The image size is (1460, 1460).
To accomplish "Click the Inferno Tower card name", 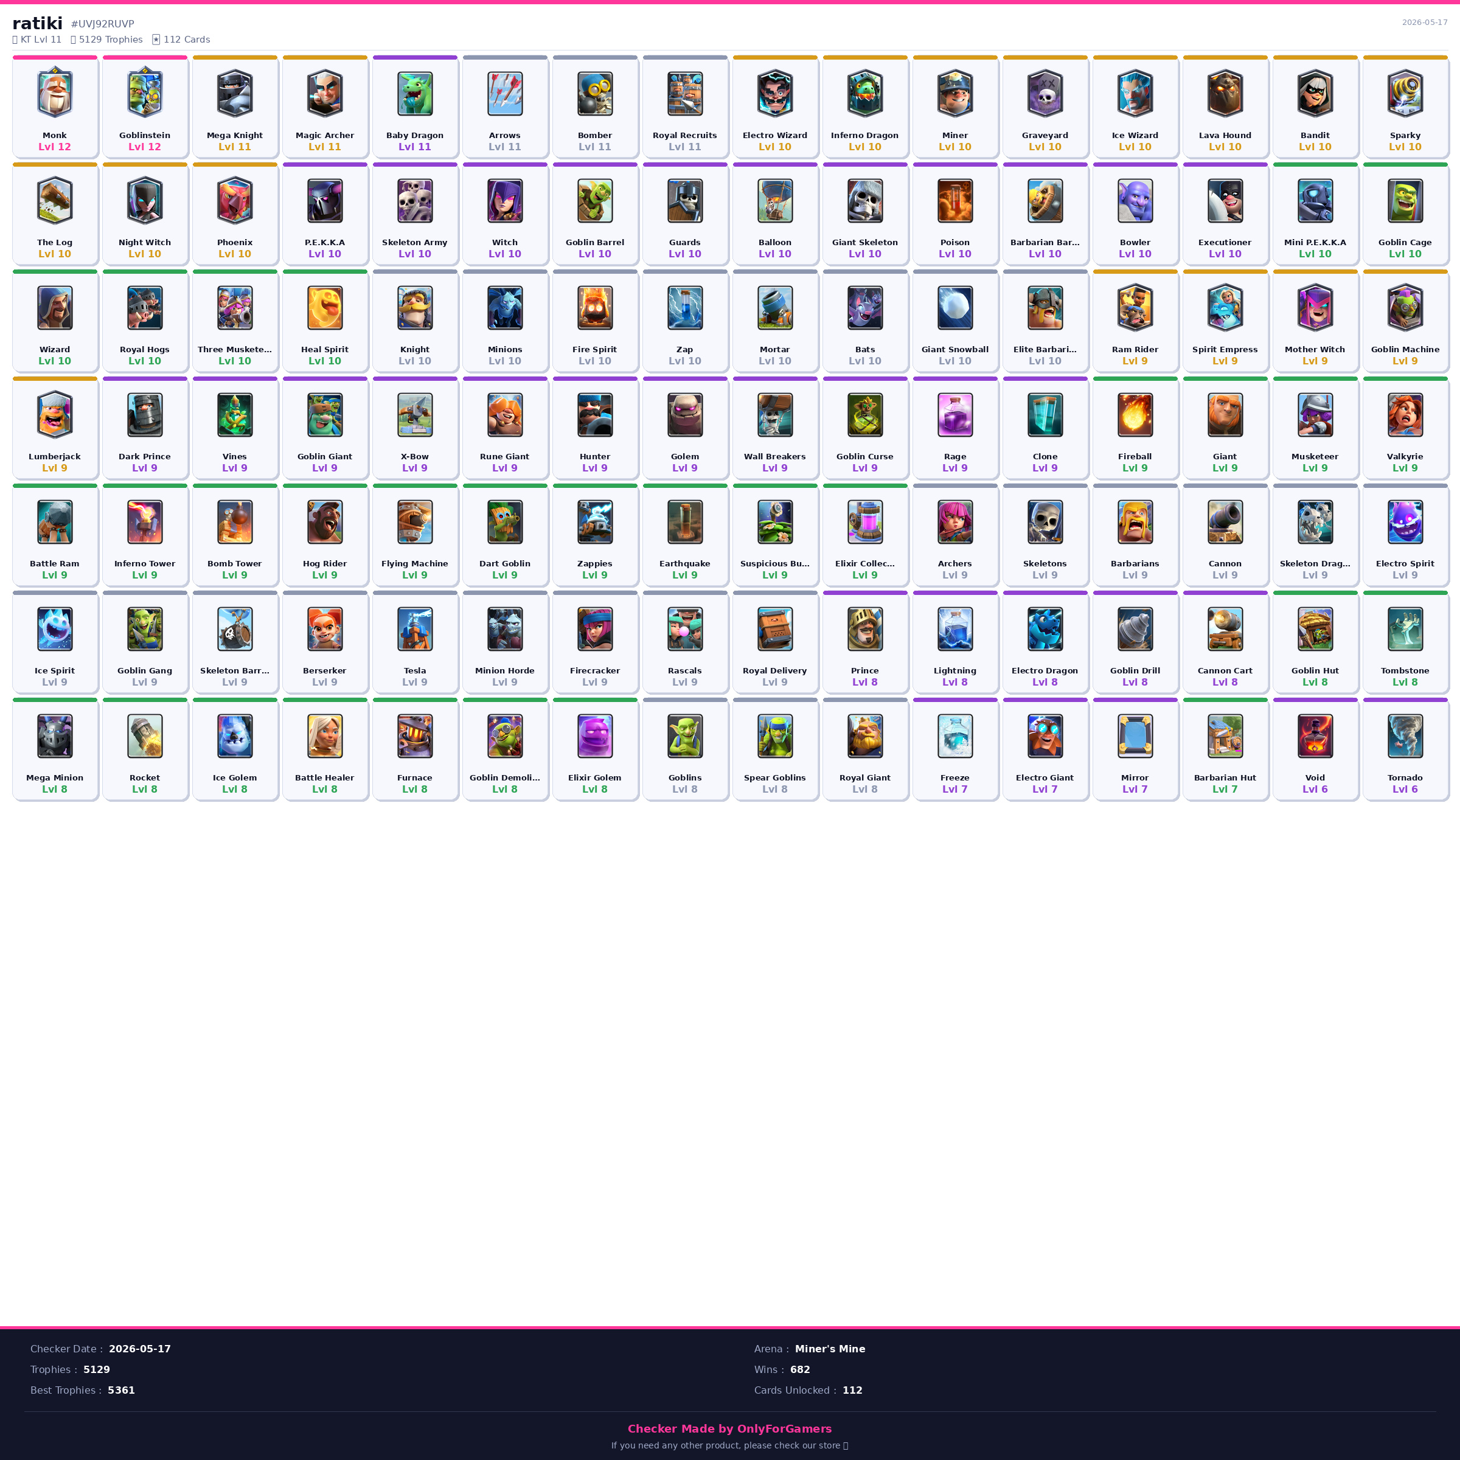I will 145,564.
